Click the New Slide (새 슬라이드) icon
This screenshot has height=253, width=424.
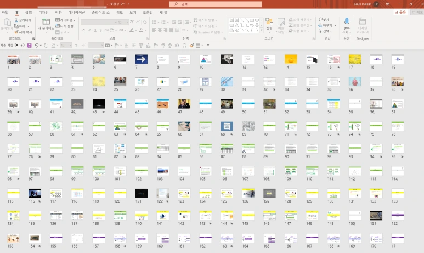[46, 21]
